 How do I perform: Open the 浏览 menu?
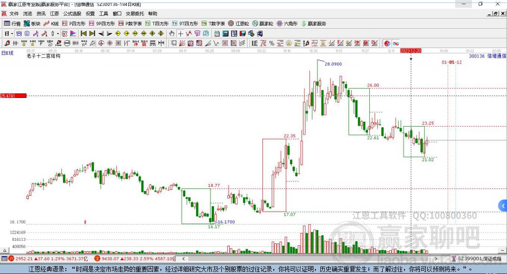(28, 13)
